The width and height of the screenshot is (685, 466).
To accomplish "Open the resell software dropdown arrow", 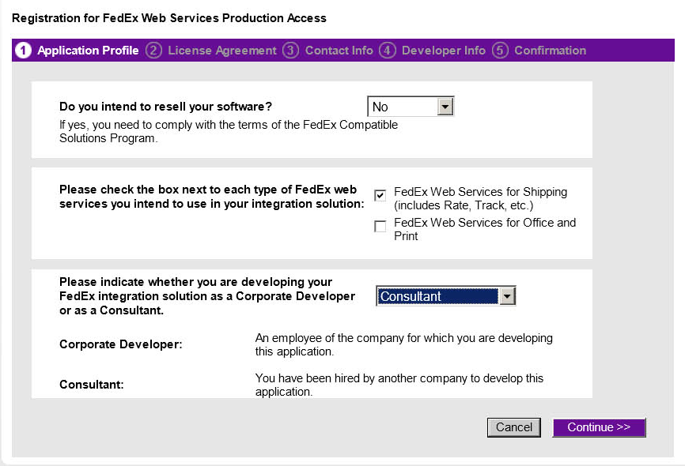I will pyautogui.click(x=445, y=107).
